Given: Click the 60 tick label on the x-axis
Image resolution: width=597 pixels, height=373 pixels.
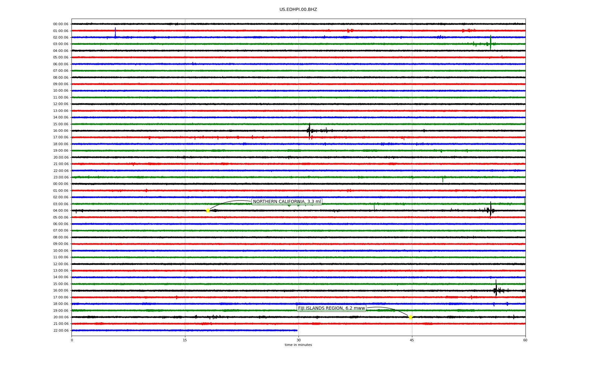Looking at the screenshot, I should coord(525,340).
